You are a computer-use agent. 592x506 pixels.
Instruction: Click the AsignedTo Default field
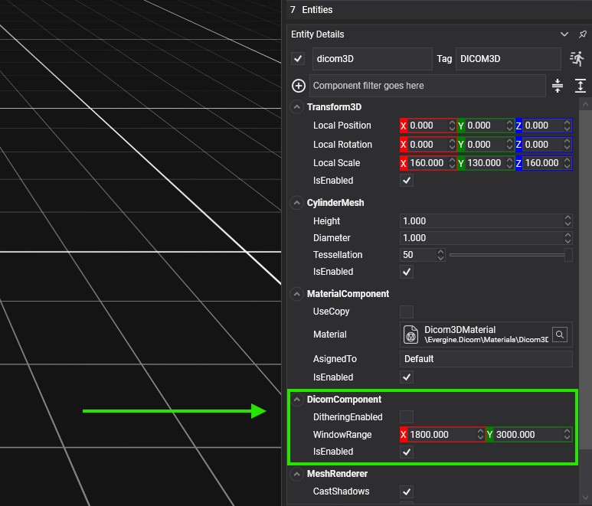pyautogui.click(x=486, y=359)
